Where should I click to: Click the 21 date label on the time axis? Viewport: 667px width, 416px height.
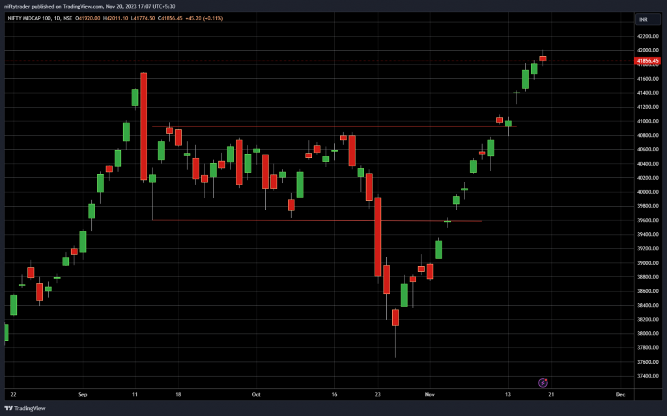tap(551, 394)
